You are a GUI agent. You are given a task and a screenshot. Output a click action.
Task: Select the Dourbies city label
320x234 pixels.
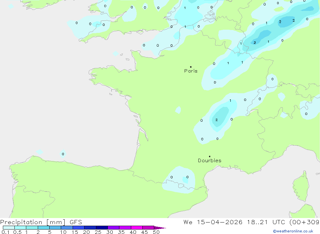click(x=210, y=161)
